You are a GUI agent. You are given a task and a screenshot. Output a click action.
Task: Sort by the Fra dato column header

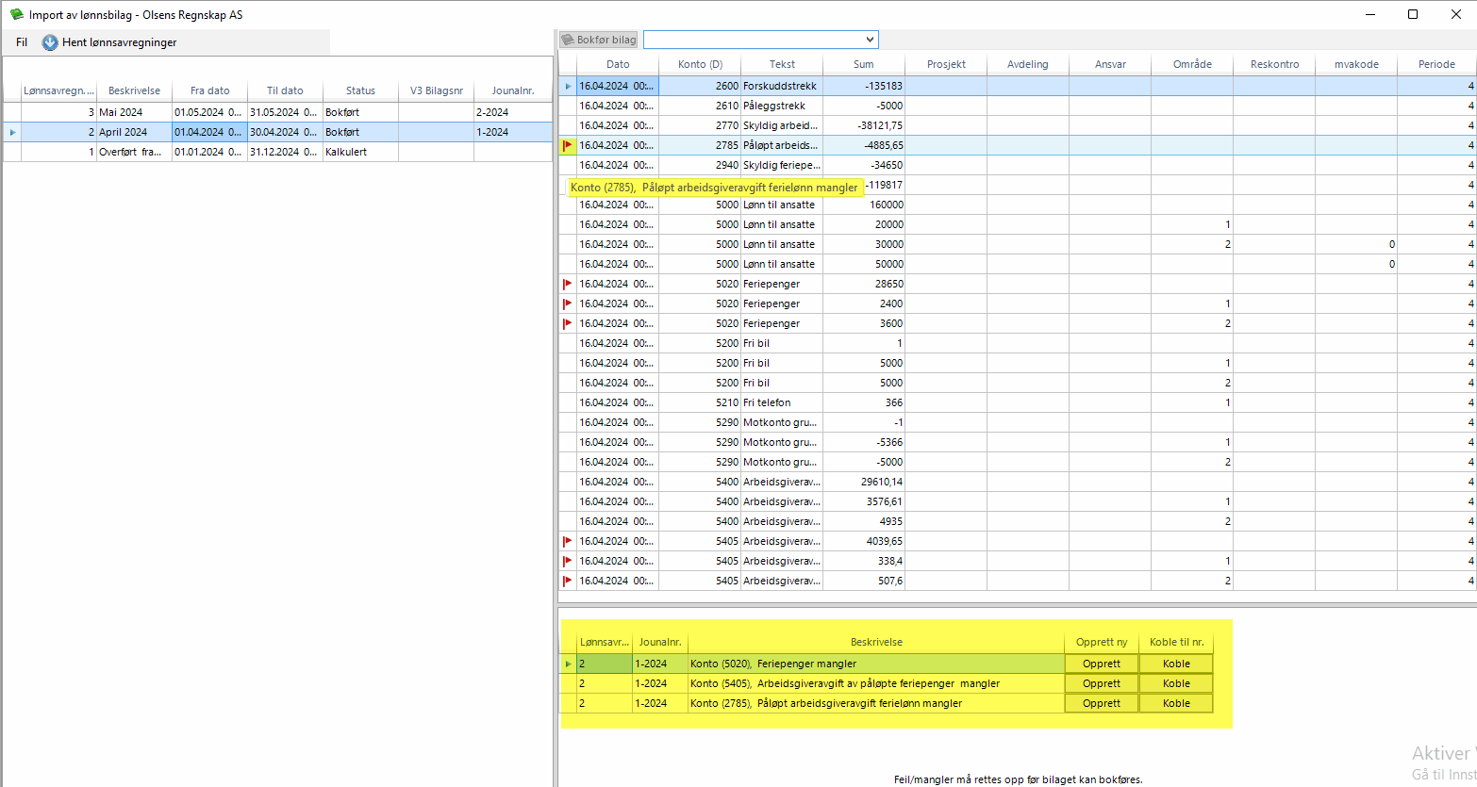click(x=209, y=90)
